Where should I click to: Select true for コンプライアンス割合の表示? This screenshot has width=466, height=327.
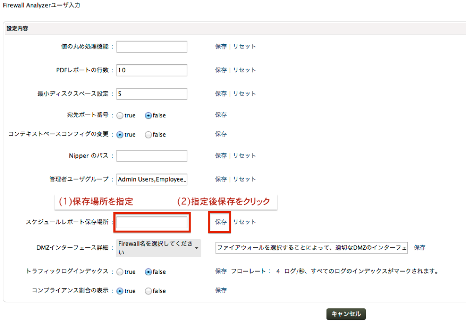120,291
